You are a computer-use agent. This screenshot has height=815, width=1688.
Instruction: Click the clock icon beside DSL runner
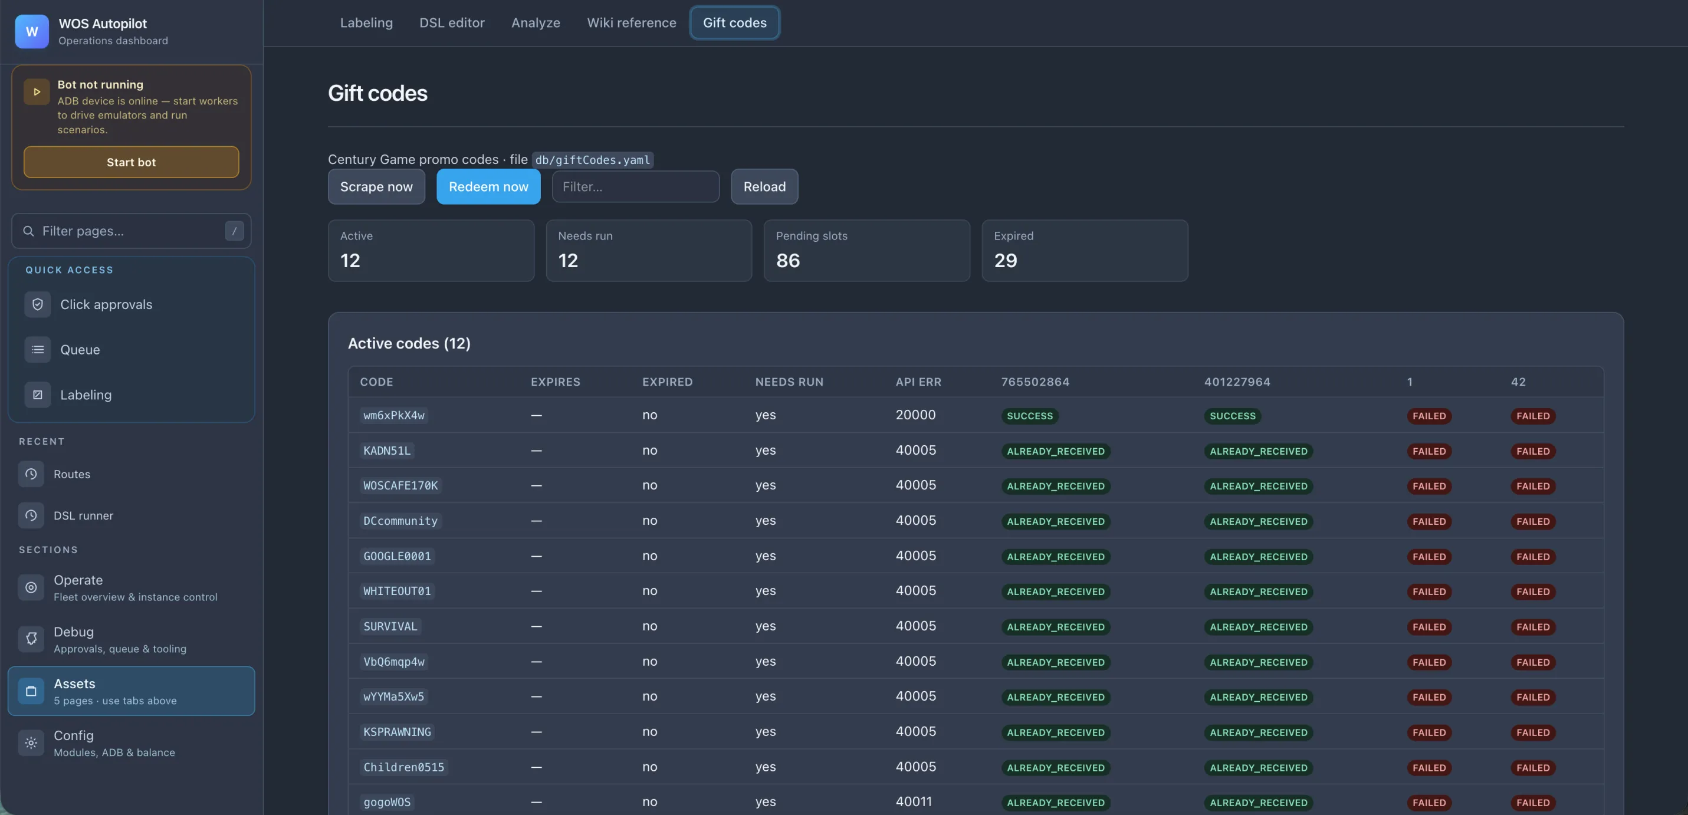[31, 515]
